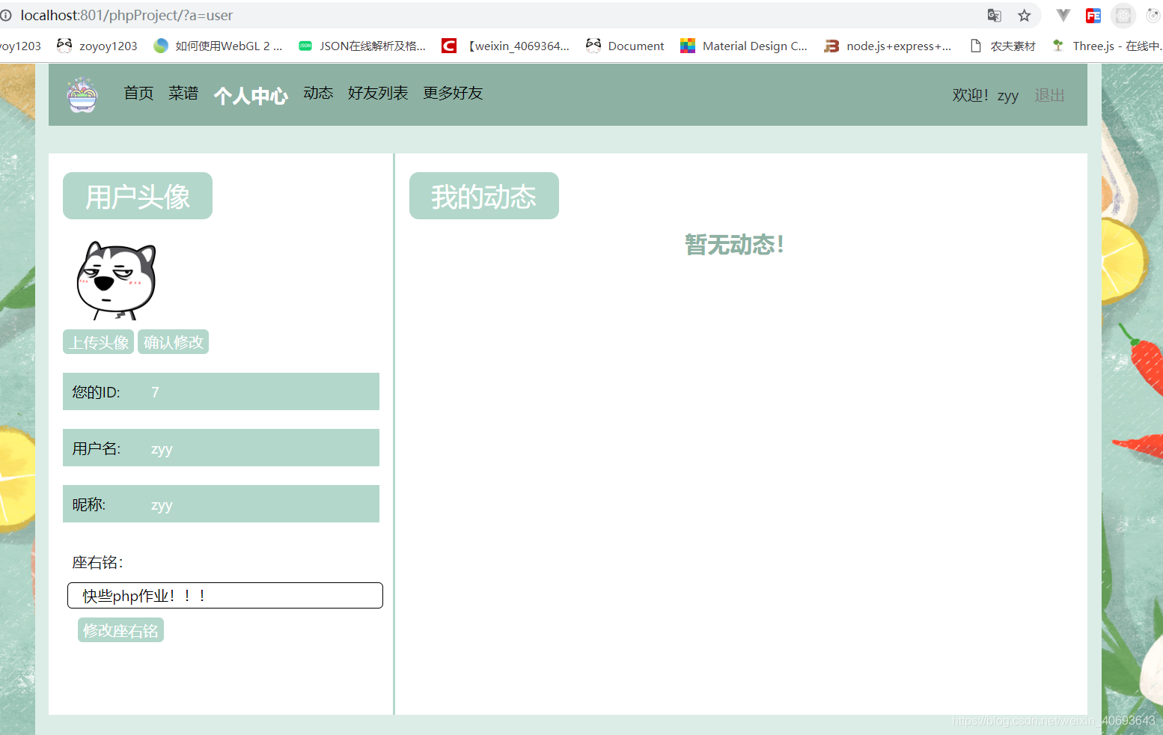Click the 上传头像 button
This screenshot has width=1163, height=735.
pyautogui.click(x=98, y=341)
